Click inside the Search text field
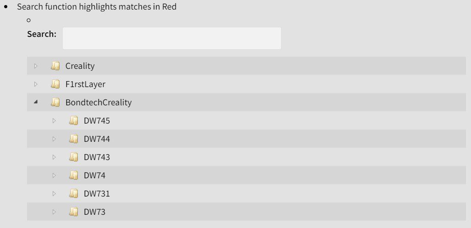Screen dimensions: 471x228 (x=172, y=38)
